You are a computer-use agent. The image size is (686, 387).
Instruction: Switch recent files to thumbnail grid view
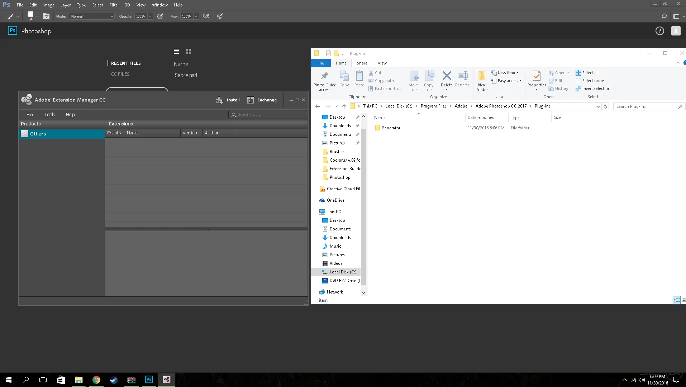[x=189, y=51]
